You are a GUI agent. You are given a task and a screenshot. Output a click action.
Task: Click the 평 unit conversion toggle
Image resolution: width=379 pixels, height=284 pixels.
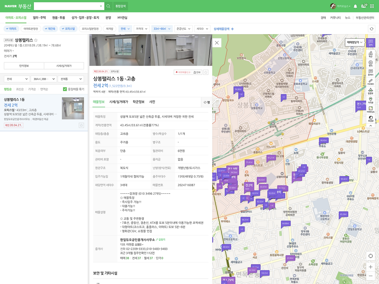point(207,102)
